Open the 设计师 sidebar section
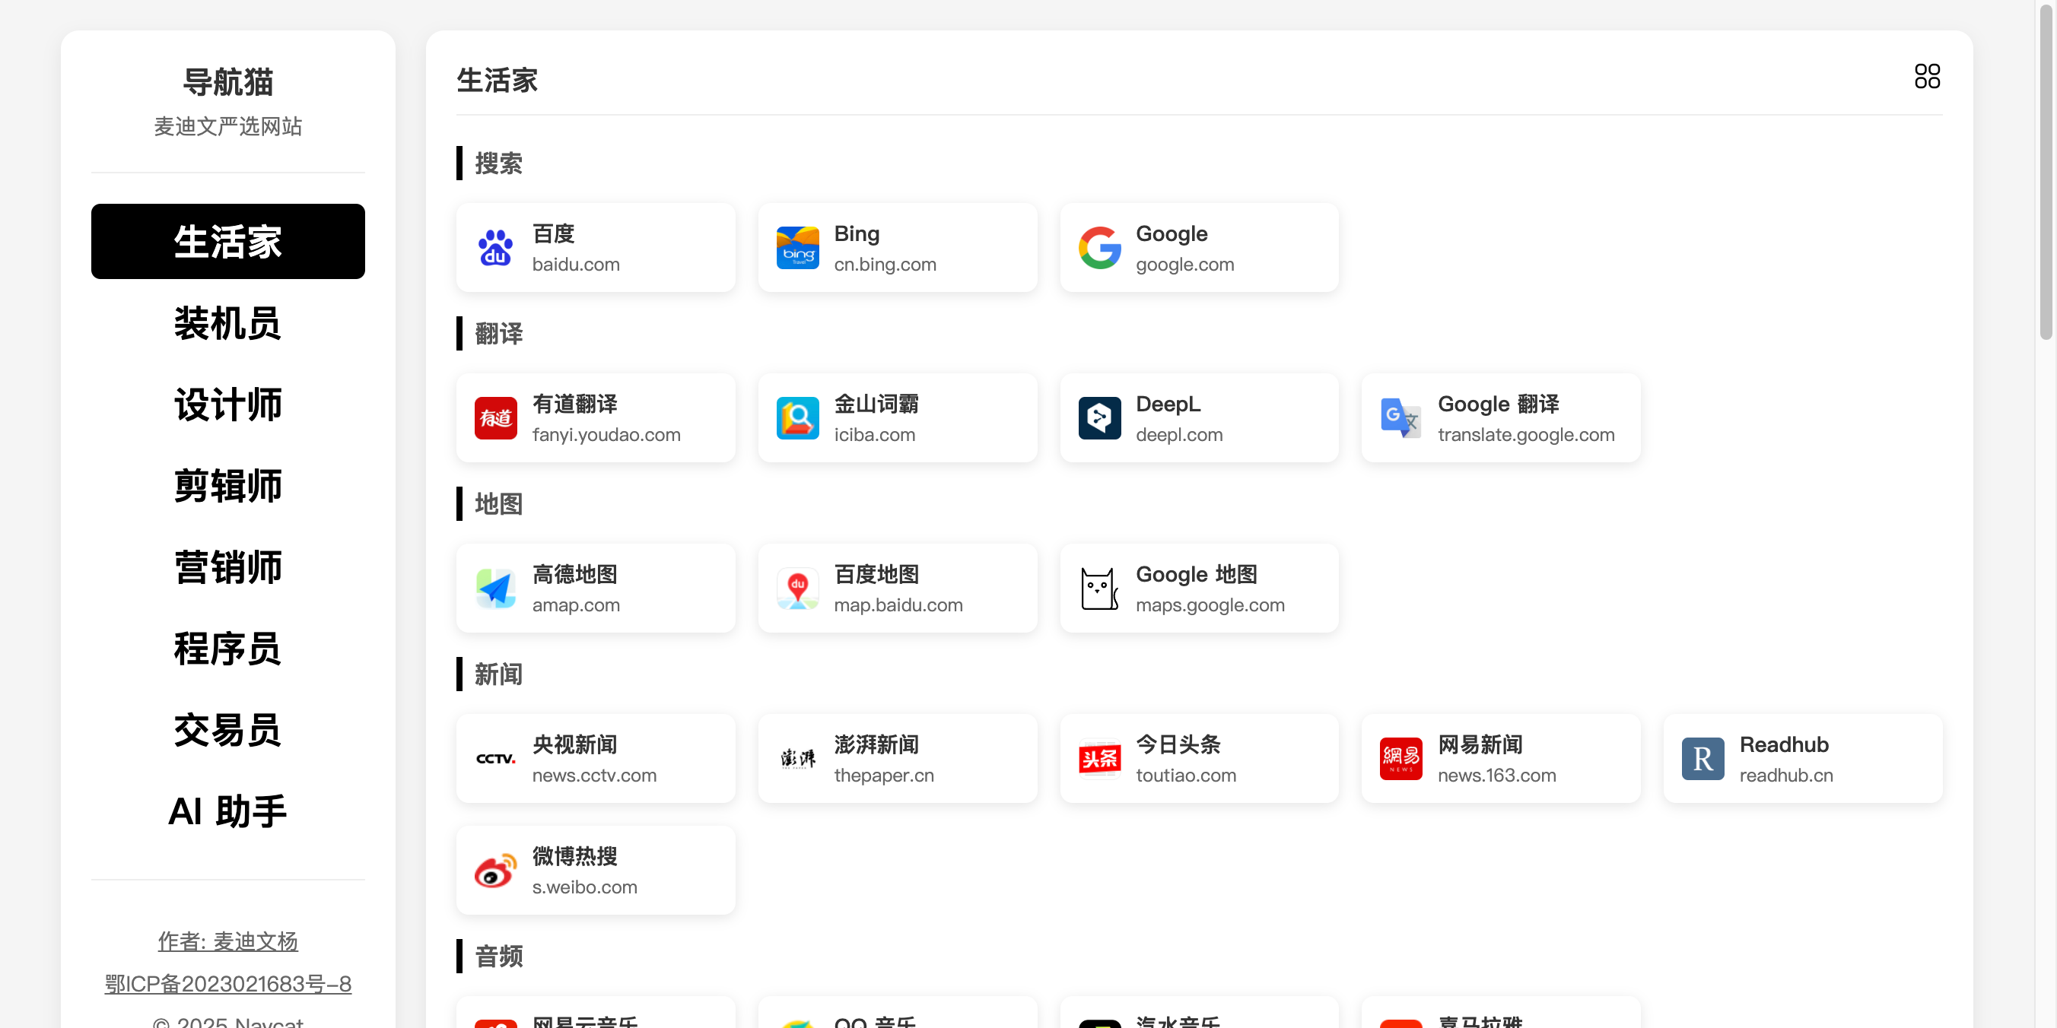This screenshot has height=1028, width=2057. (227, 405)
